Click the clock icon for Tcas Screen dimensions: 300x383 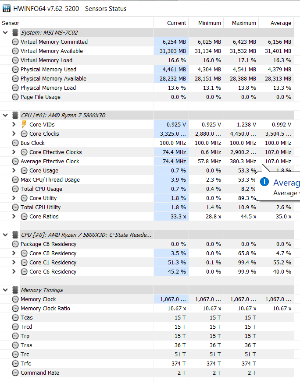pyautogui.click(x=15, y=318)
